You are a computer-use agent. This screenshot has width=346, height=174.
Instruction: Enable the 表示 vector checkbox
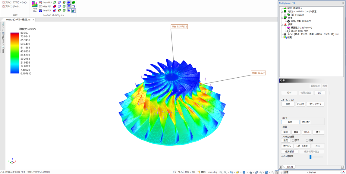[x=293, y=141]
